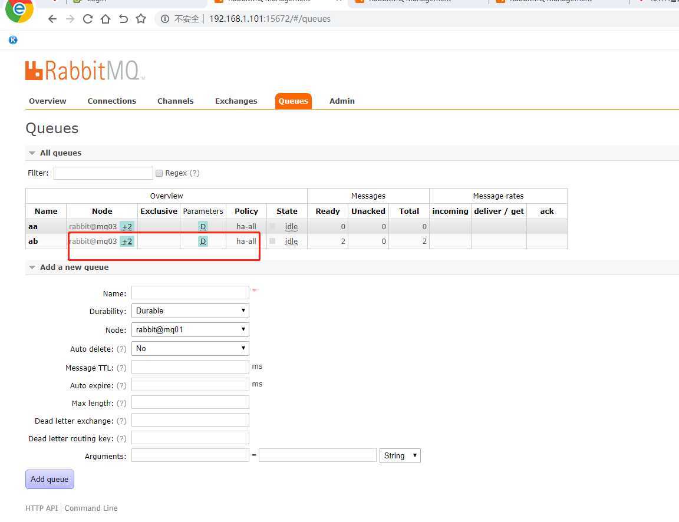The height and width of the screenshot is (522, 679).
Task: Click the Dead letter exchange help (?) link
Action: click(121, 421)
